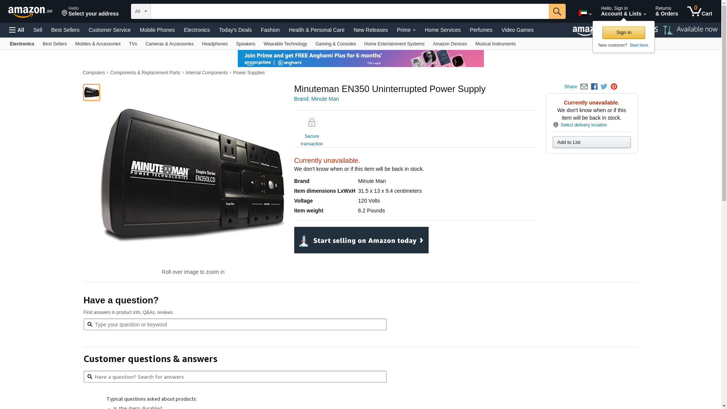Screen dimensions: 727x409
Task: Click the Secure transaction lock icon
Action: coord(312,123)
